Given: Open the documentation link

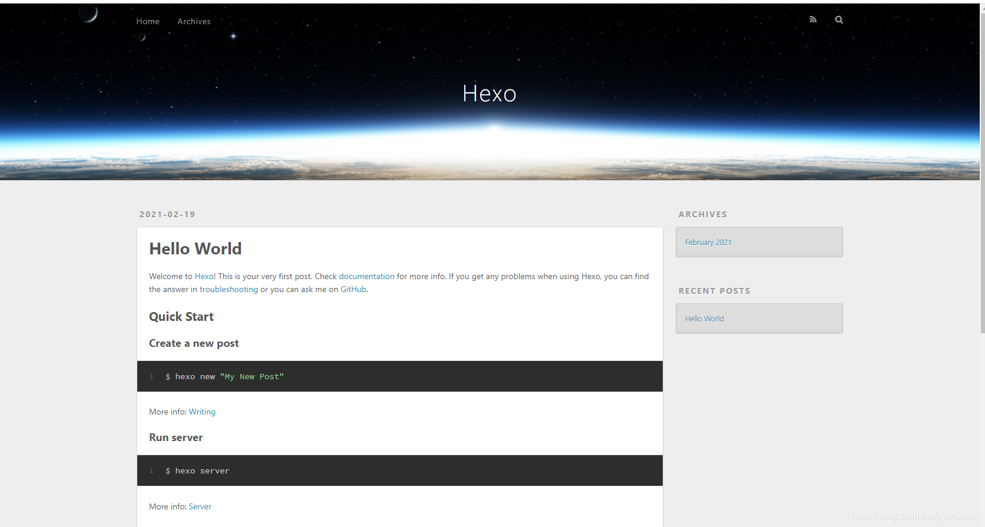Looking at the screenshot, I should (366, 276).
